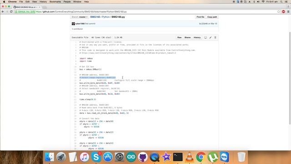Open BMG160 repository breadcrumb link

click(95, 17)
